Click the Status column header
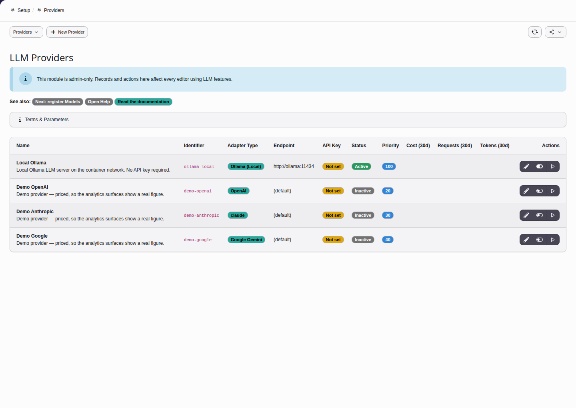This screenshot has width=576, height=408. coord(359,146)
